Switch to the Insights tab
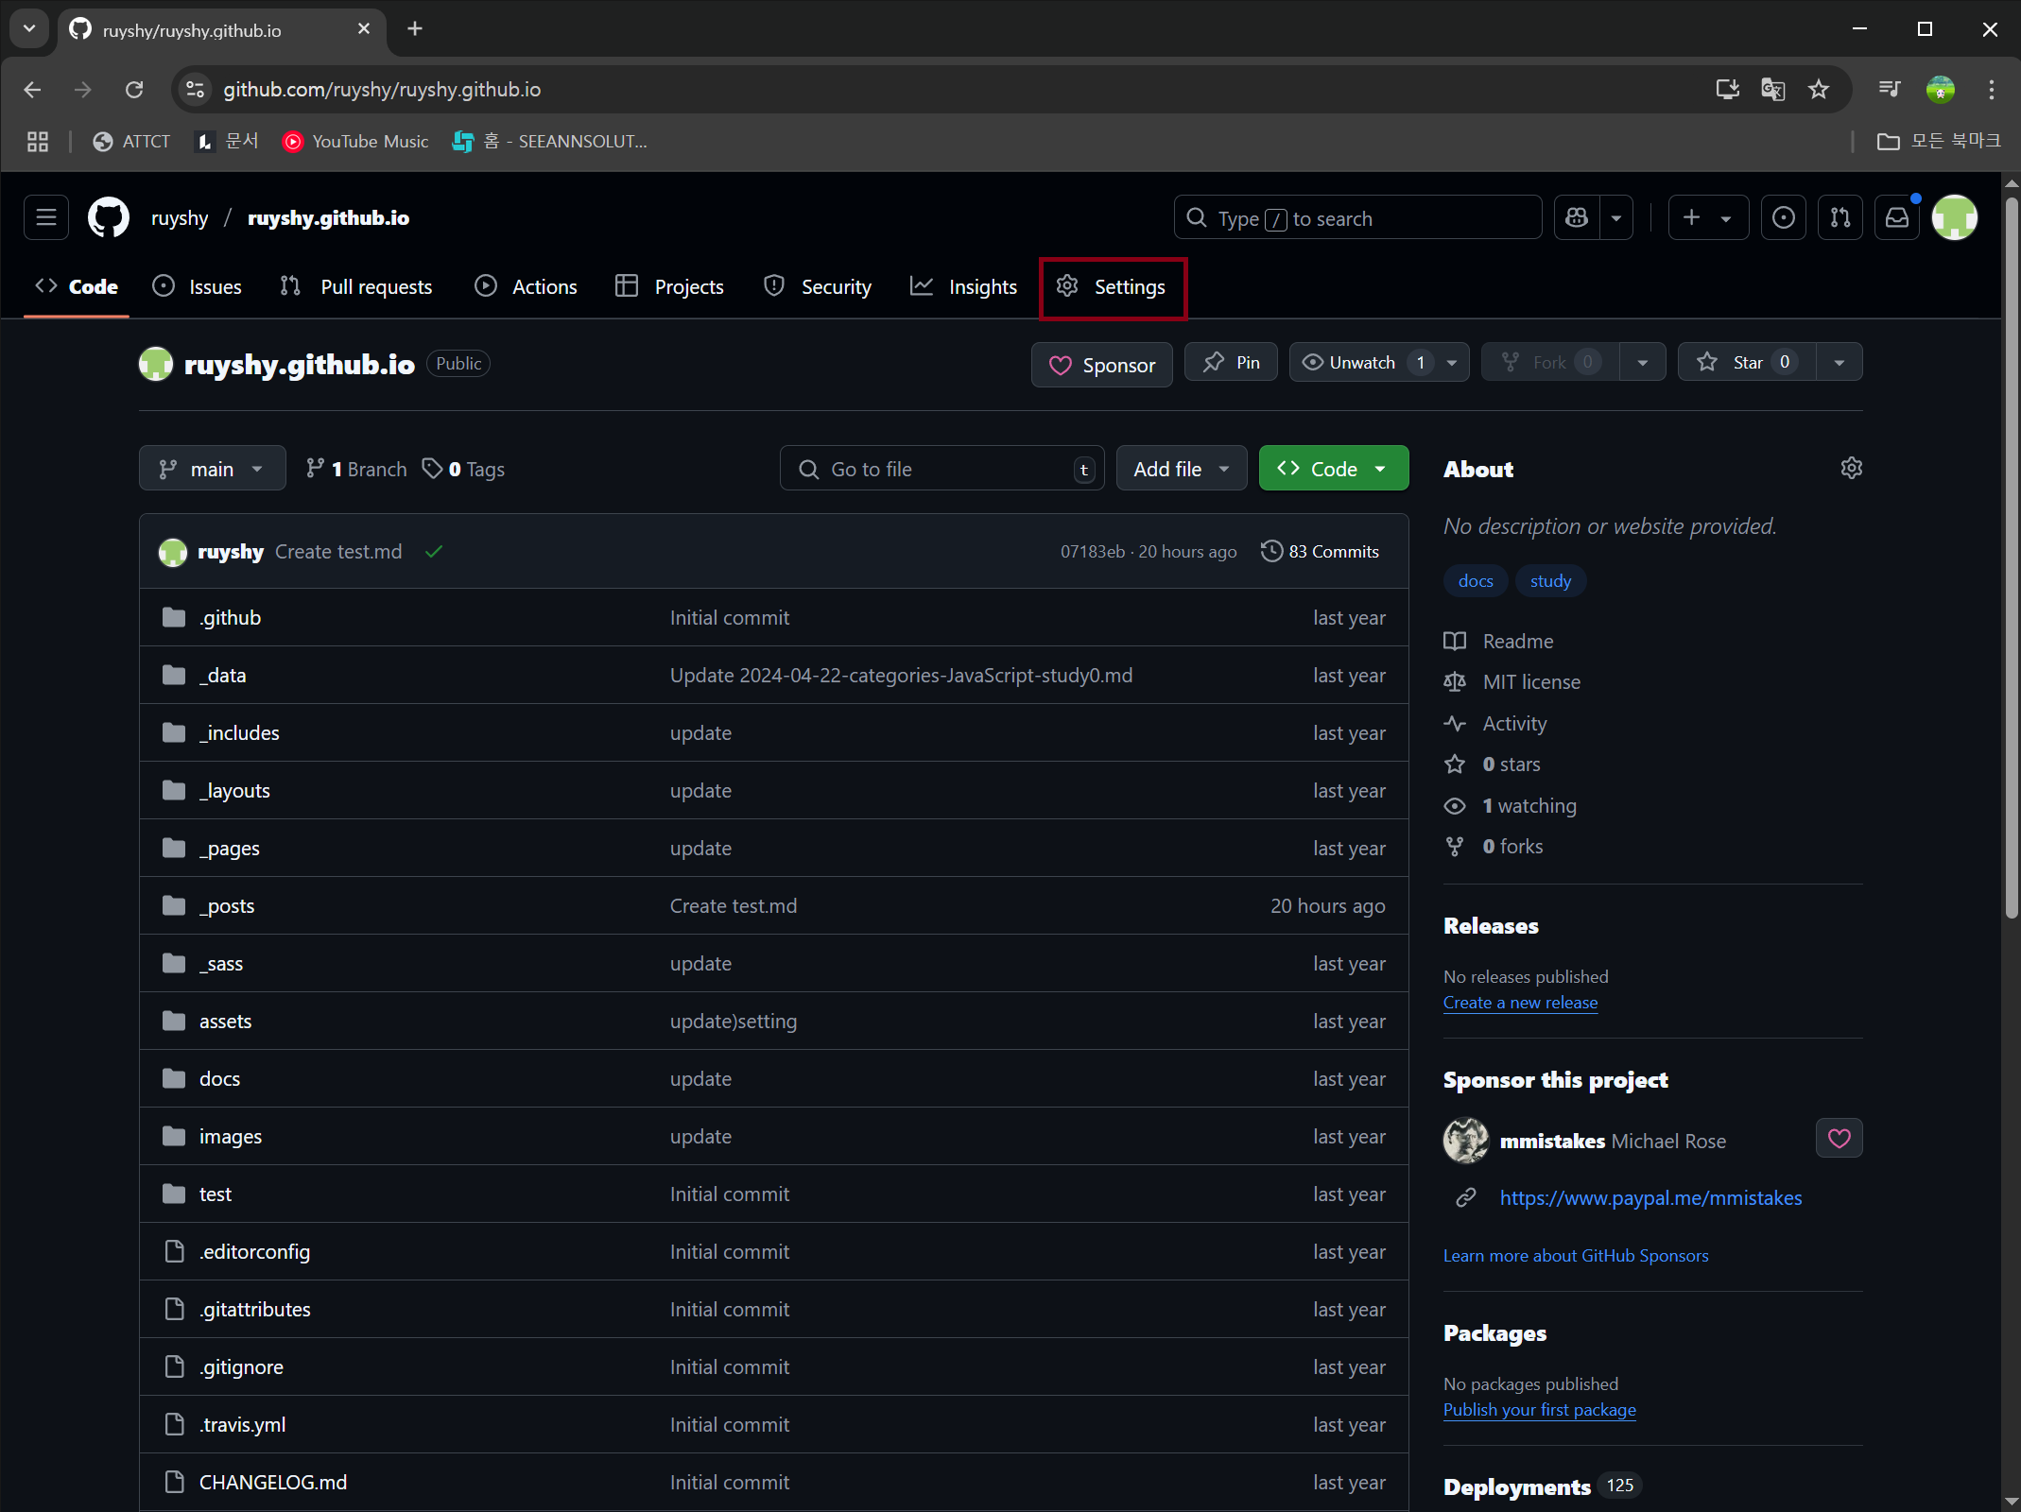The image size is (2021, 1512). pyautogui.click(x=963, y=286)
